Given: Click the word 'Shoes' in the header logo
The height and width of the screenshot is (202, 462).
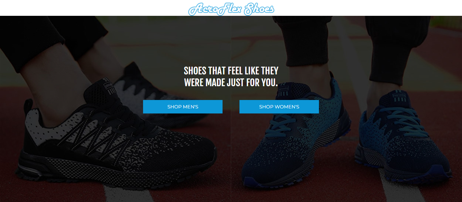Looking at the screenshot, I should [259, 9].
